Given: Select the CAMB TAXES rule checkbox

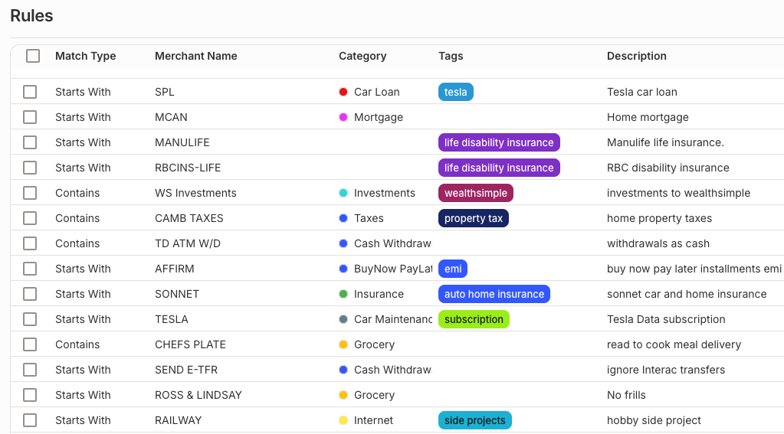Looking at the screenshot, I should pyautogui.click(x=30, y=218).
